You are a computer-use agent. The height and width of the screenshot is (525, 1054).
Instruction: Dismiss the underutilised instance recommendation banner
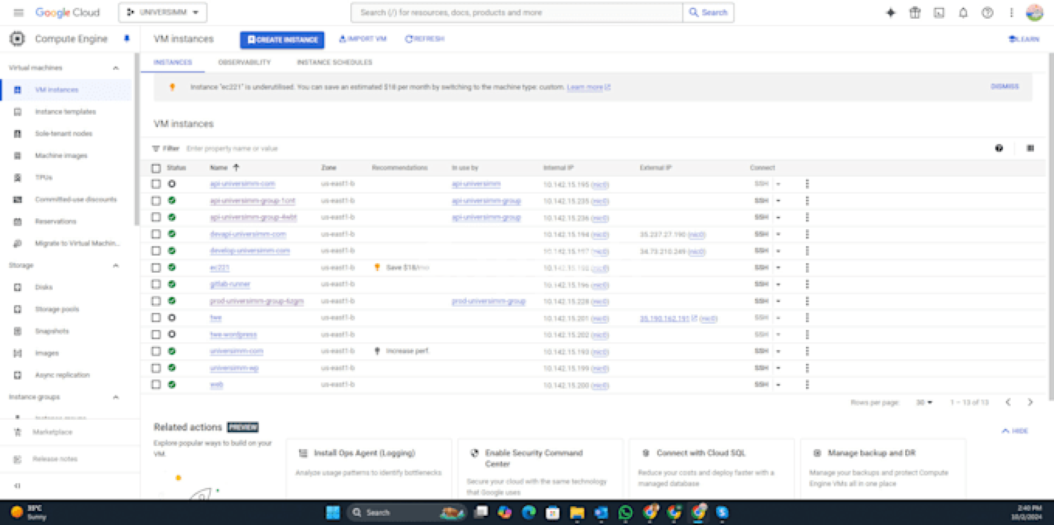pos(1004,87)
